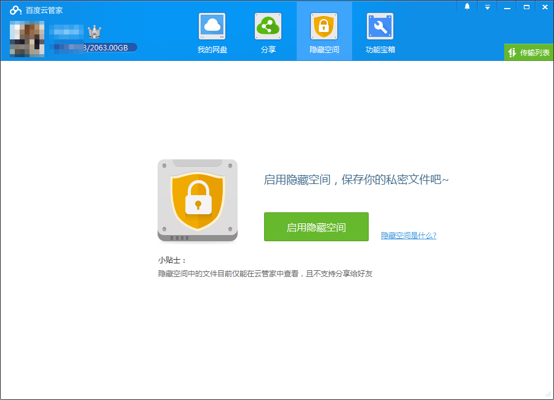This screenshot has height=400, width=554.
Task: Open the 传输列表 transfer list
Action: [528, 53]
